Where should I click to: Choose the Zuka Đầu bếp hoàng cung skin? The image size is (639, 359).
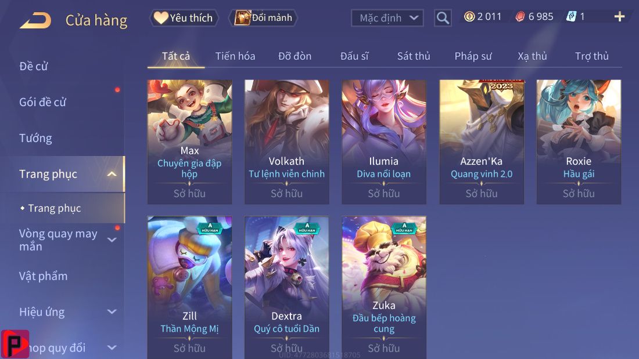click(384, 287)
